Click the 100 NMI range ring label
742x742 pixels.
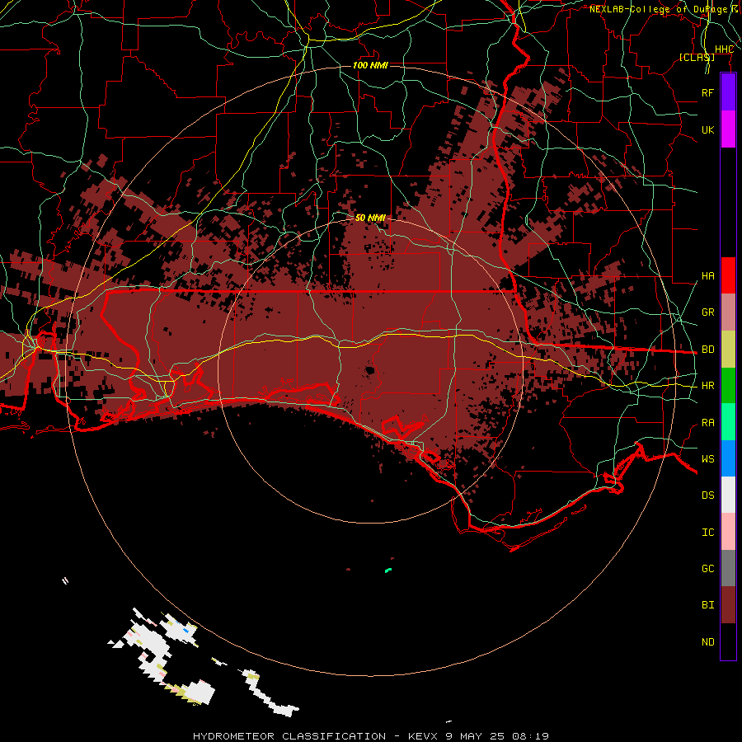tap(370, 65)
